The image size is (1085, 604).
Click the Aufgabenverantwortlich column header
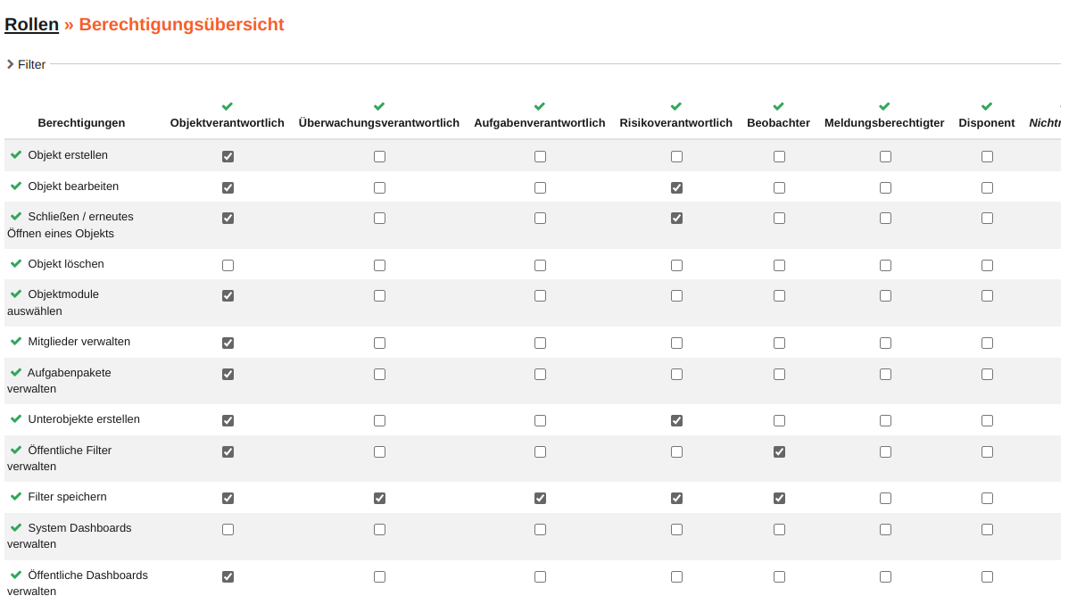pos(539,123)
